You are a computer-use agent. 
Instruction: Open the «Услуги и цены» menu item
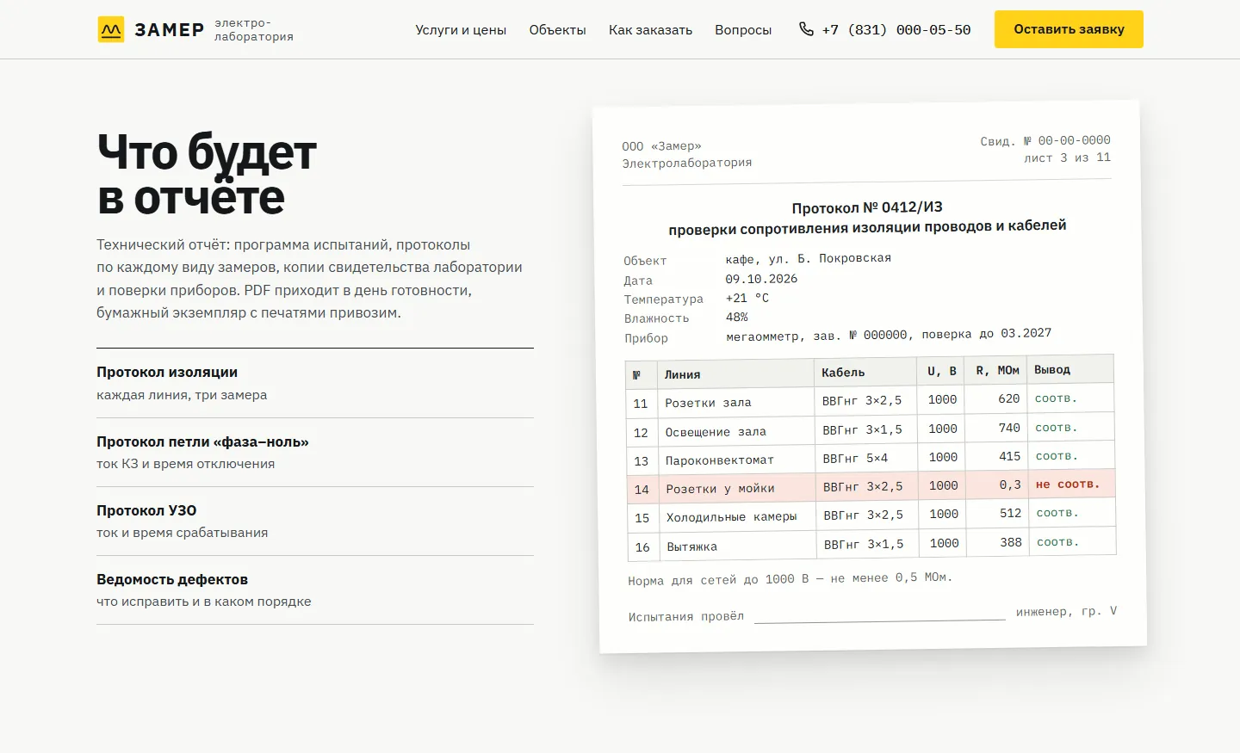click(461, 30)
